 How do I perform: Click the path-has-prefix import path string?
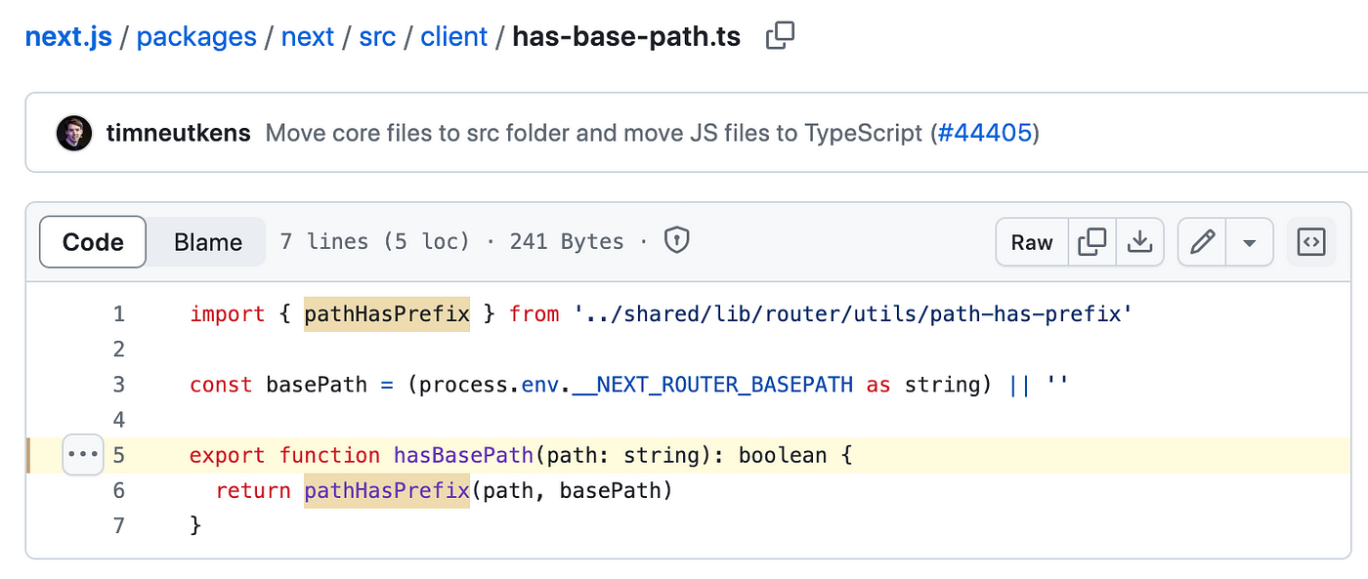(x=853, y=314)
